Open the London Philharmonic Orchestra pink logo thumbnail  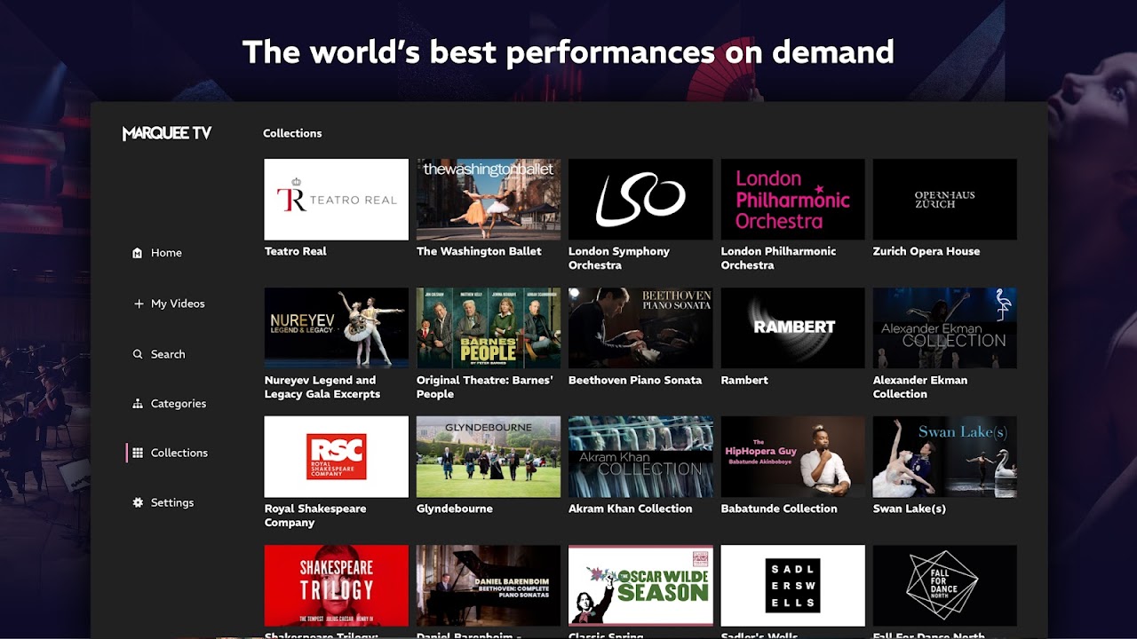tap(792, 200)
